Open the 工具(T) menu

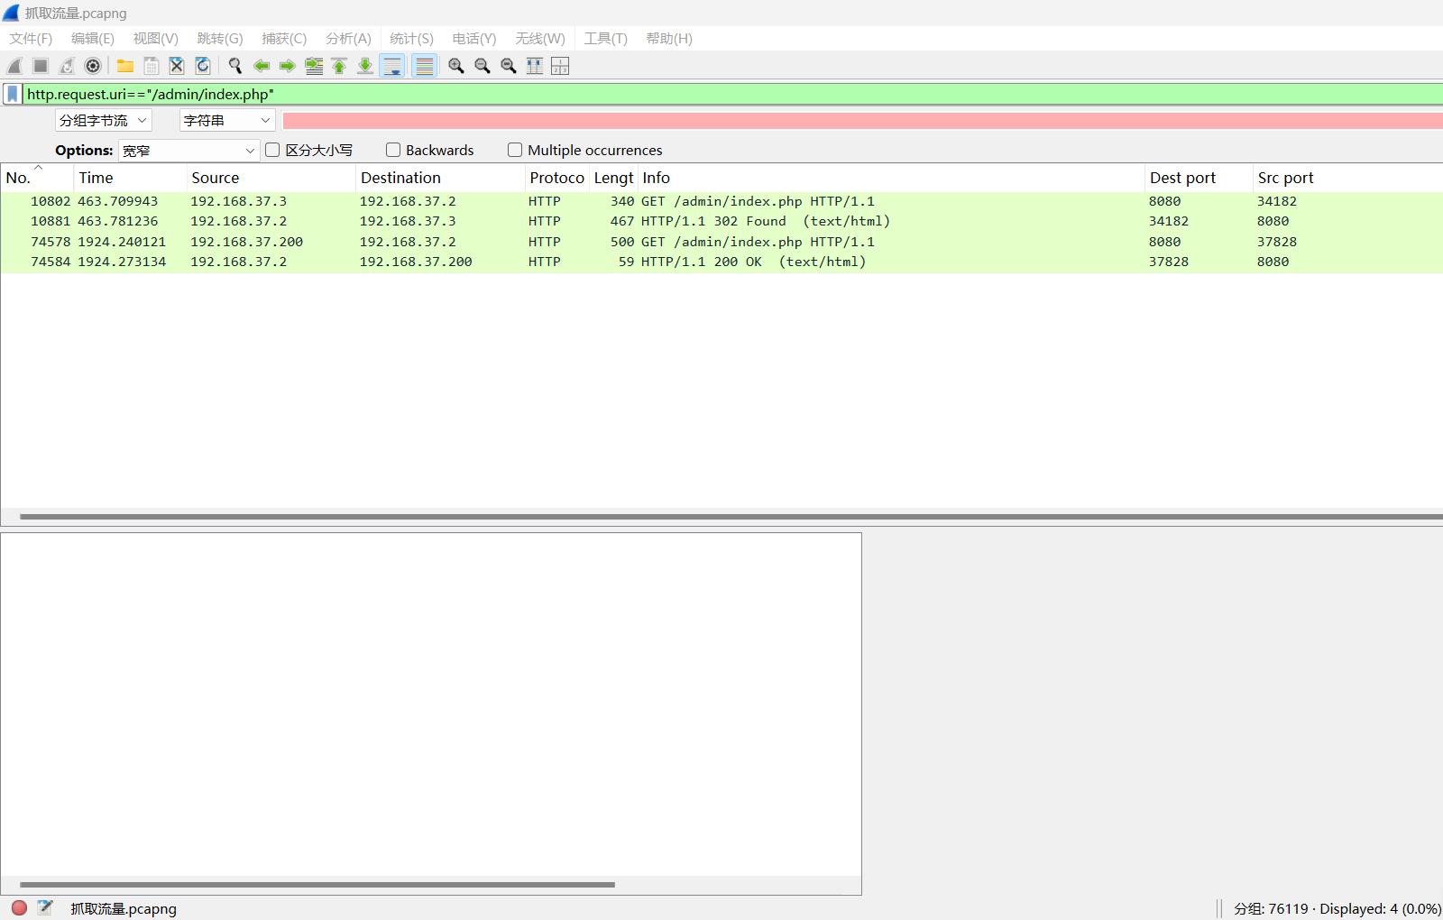pyautogui.click(x=605, y=38)
